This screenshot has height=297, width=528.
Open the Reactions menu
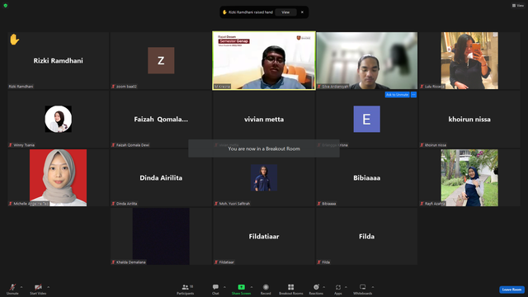click(316, 289)
